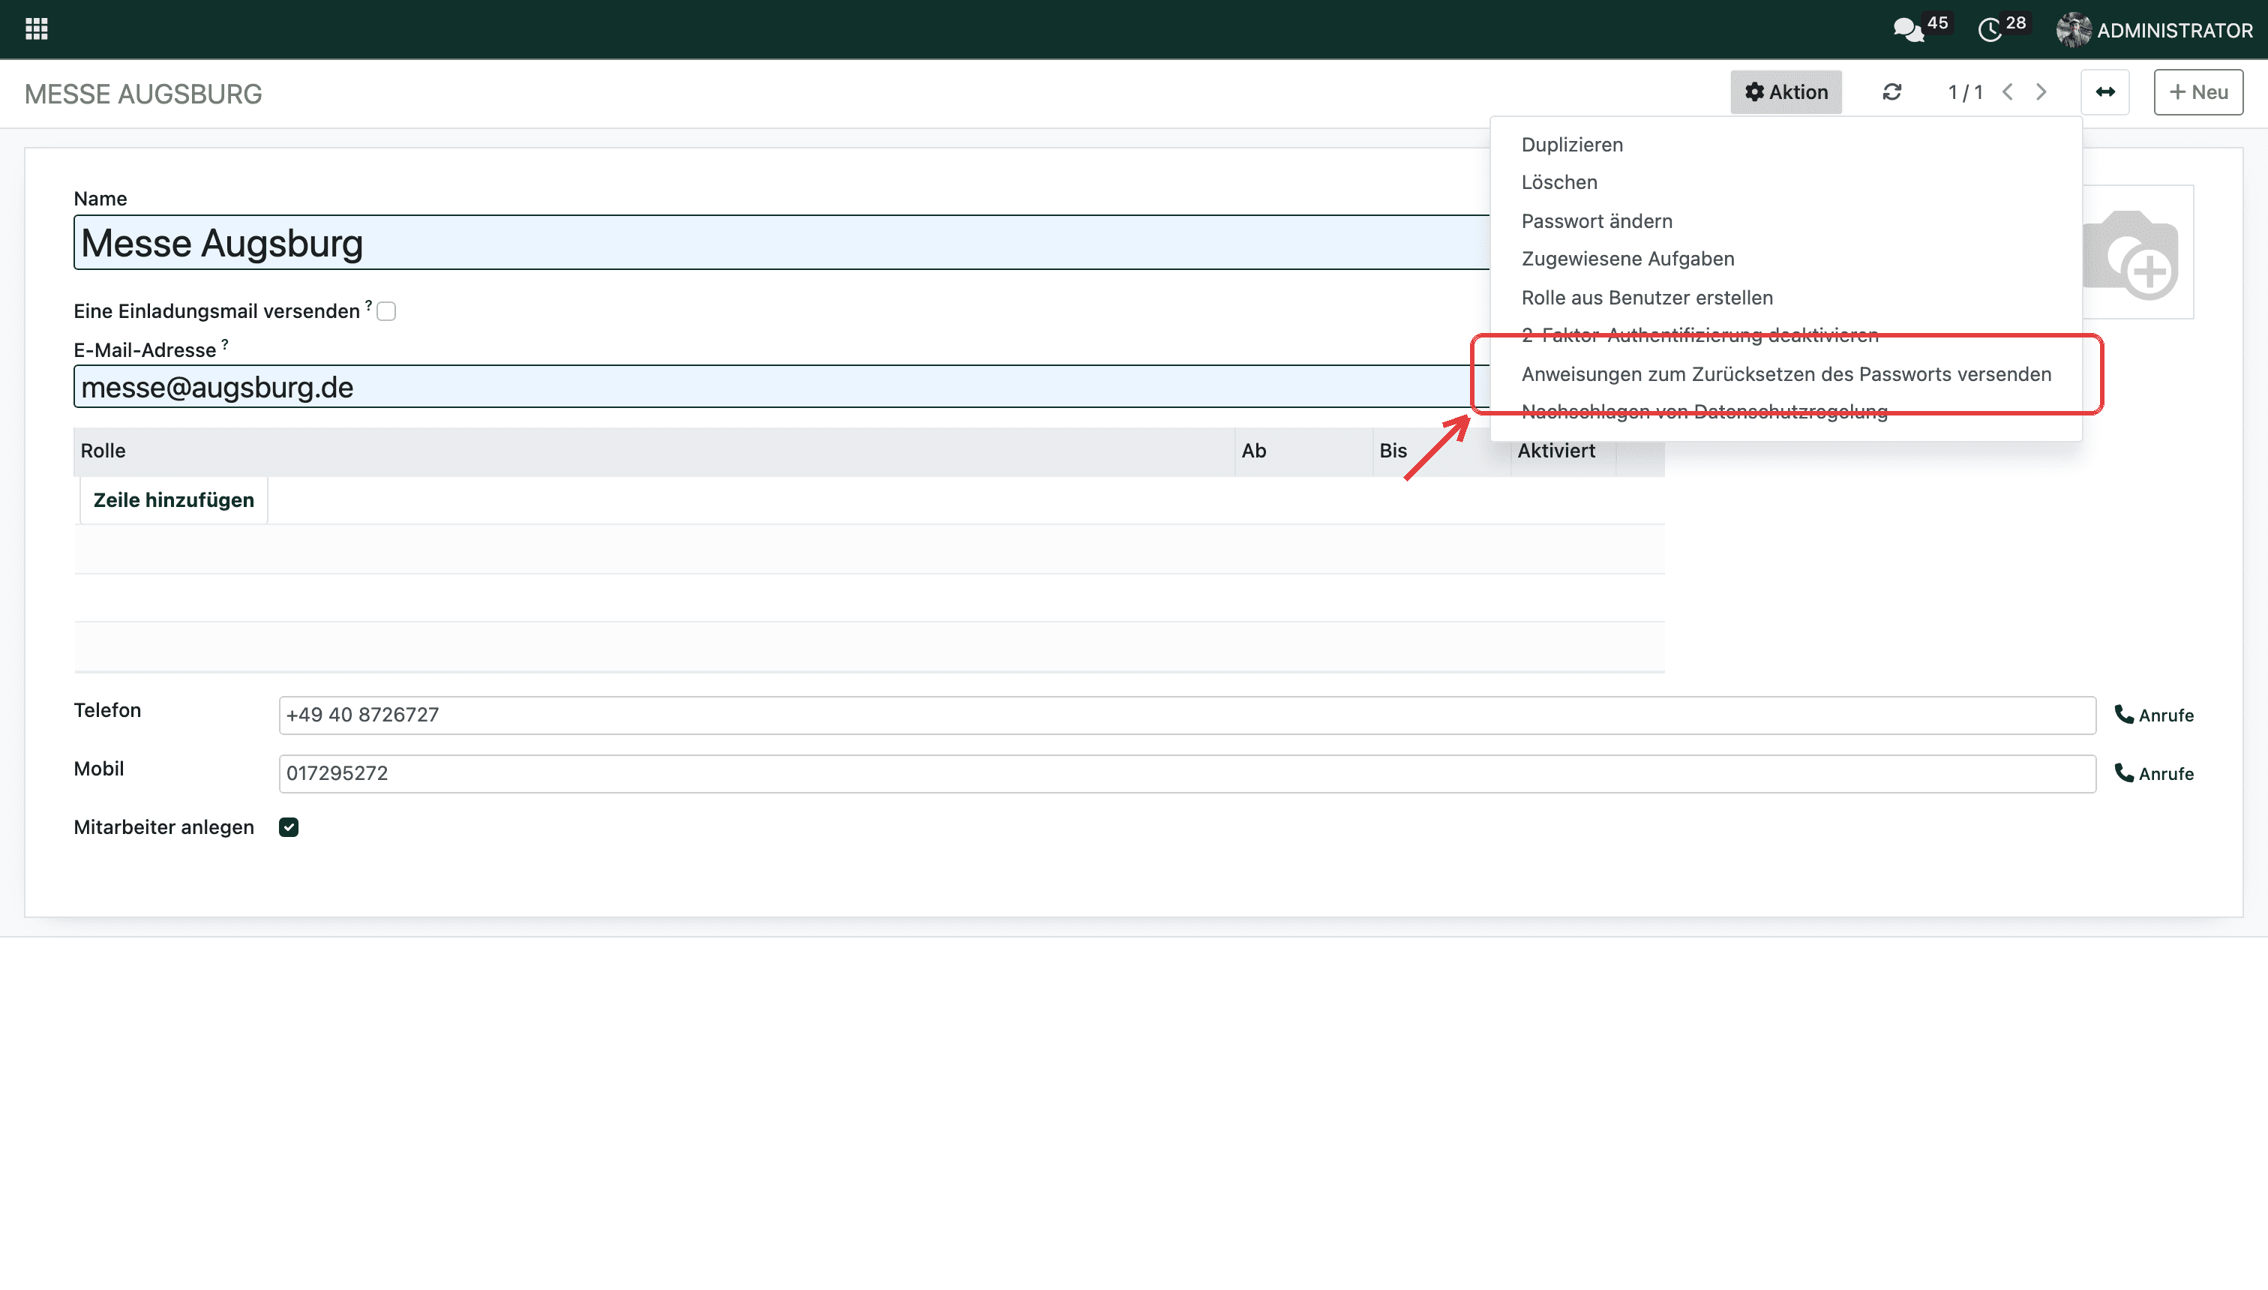The height and width of the screenshot is (1290, 2268).
Task: Call the Mobil number via Anrufe
Action: click(x=2154, y=773)
